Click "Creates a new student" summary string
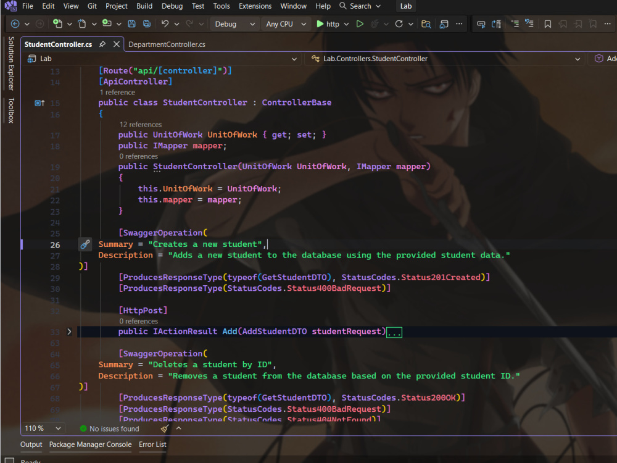 pos(205,244)
